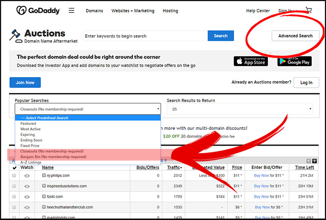Open the Popular Searches dropdown

[88, 109]
